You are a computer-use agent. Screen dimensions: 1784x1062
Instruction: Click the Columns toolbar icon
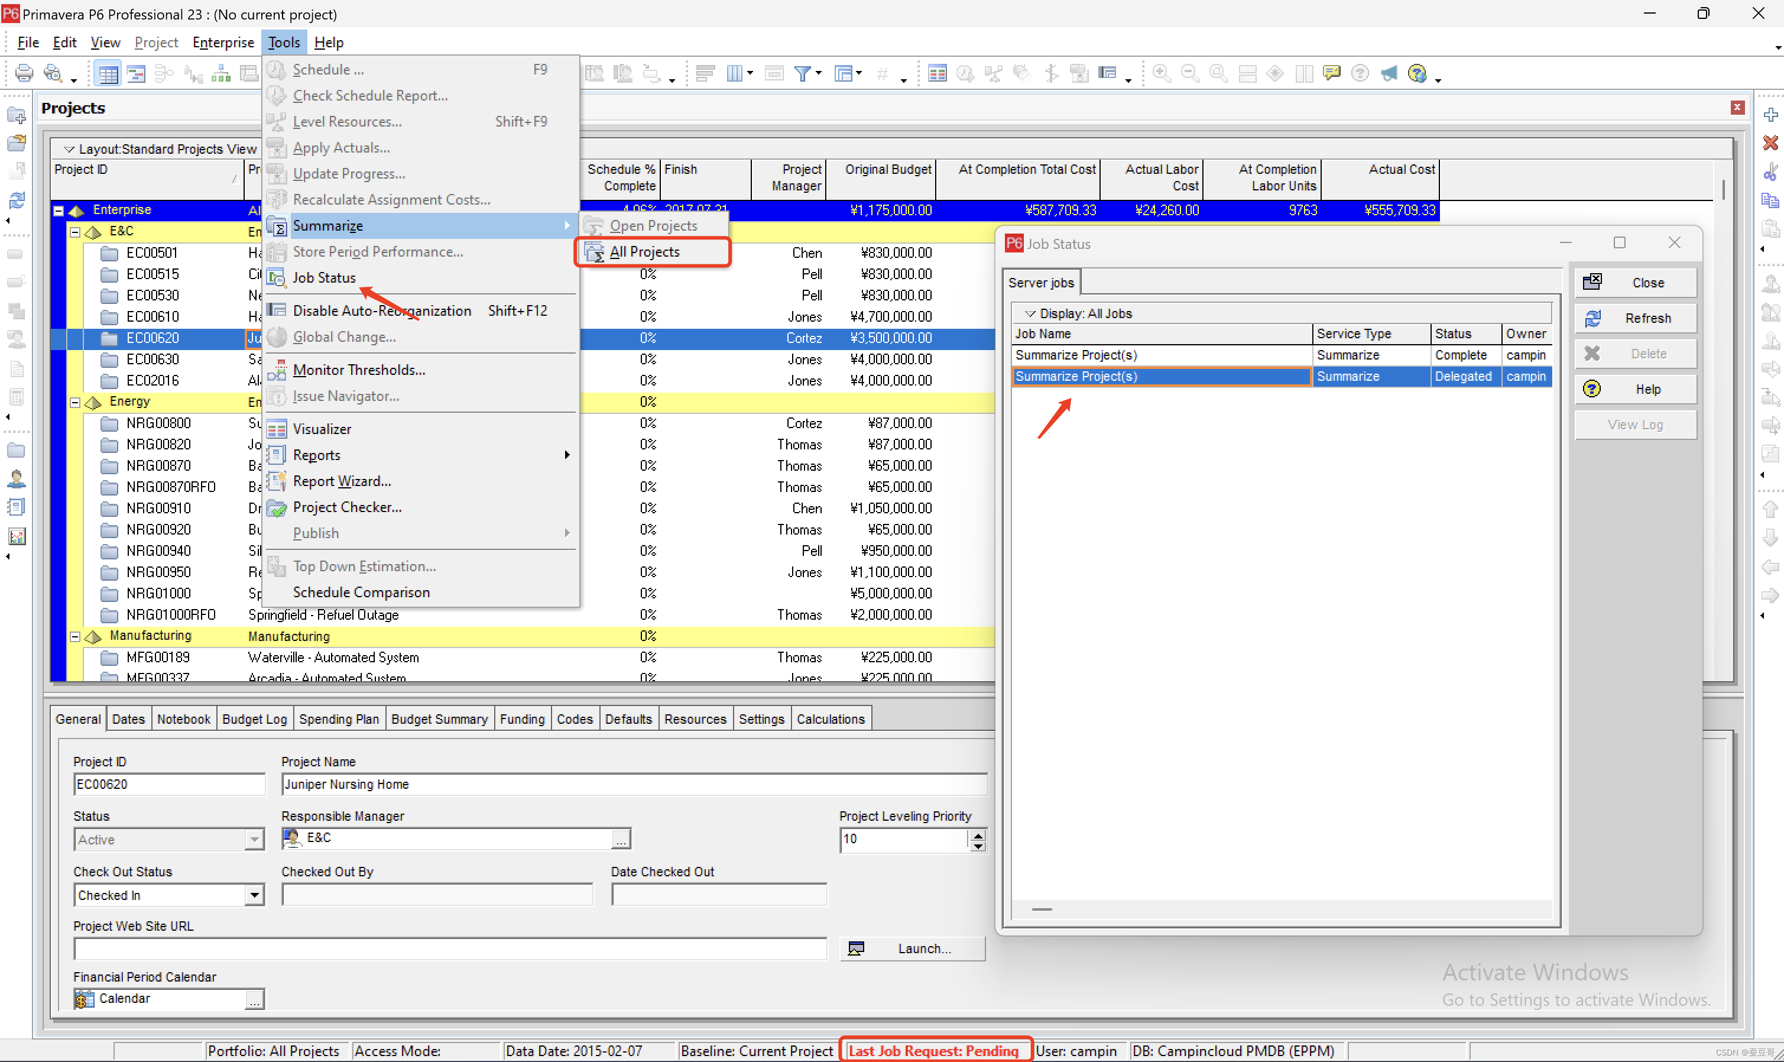735,73
